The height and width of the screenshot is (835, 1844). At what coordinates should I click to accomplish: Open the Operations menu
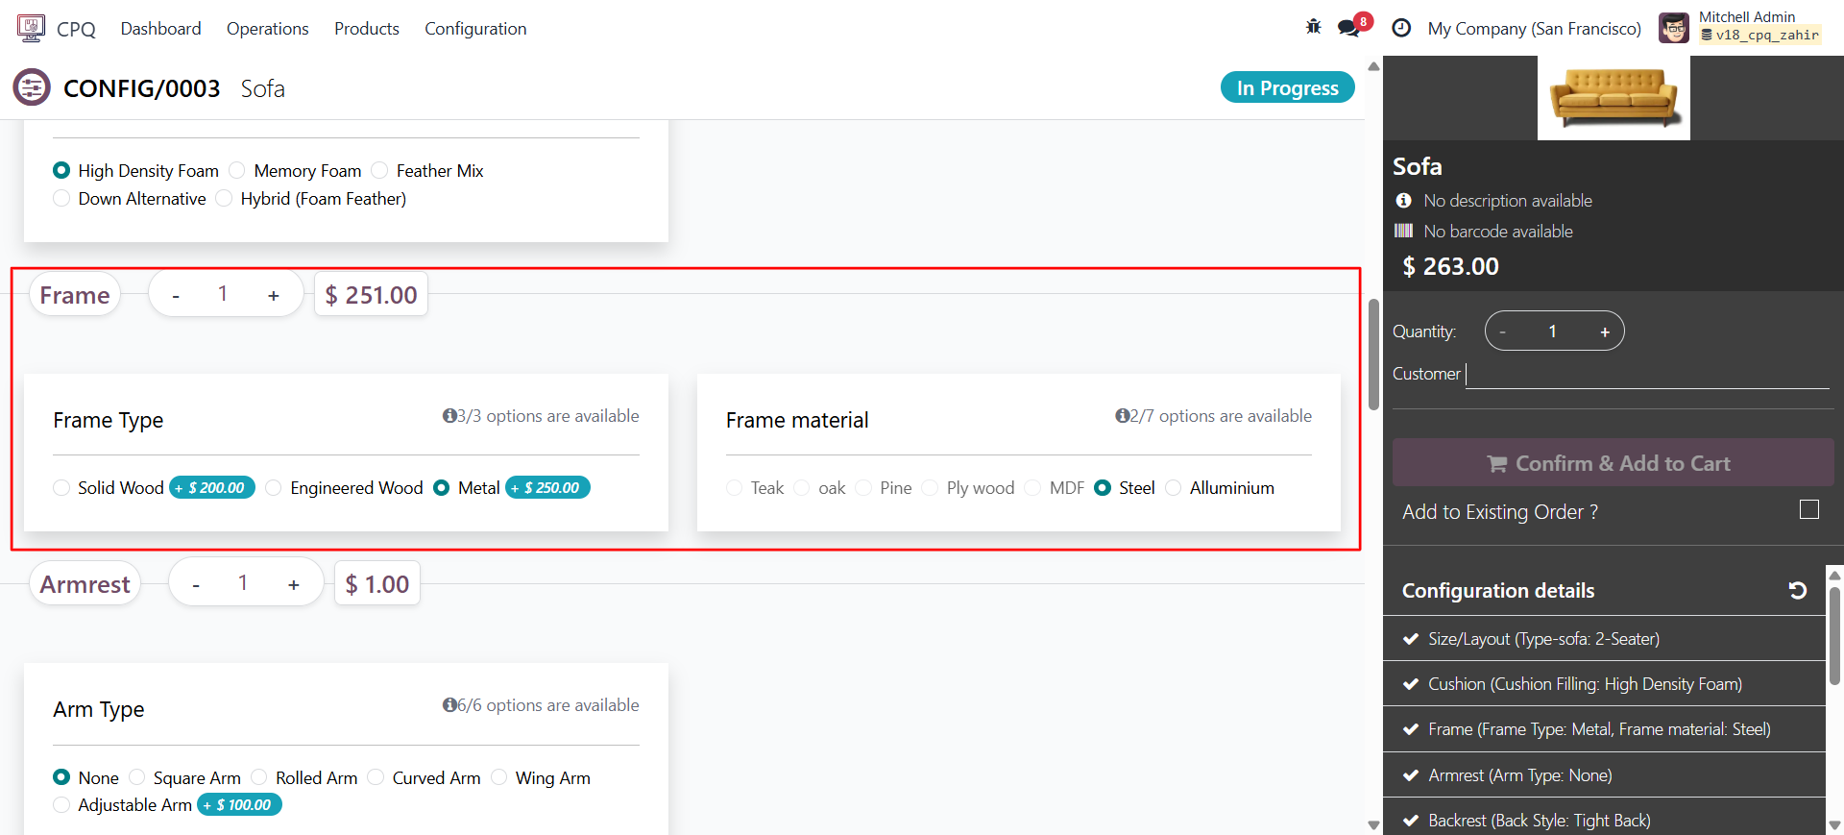pos(267,29)
